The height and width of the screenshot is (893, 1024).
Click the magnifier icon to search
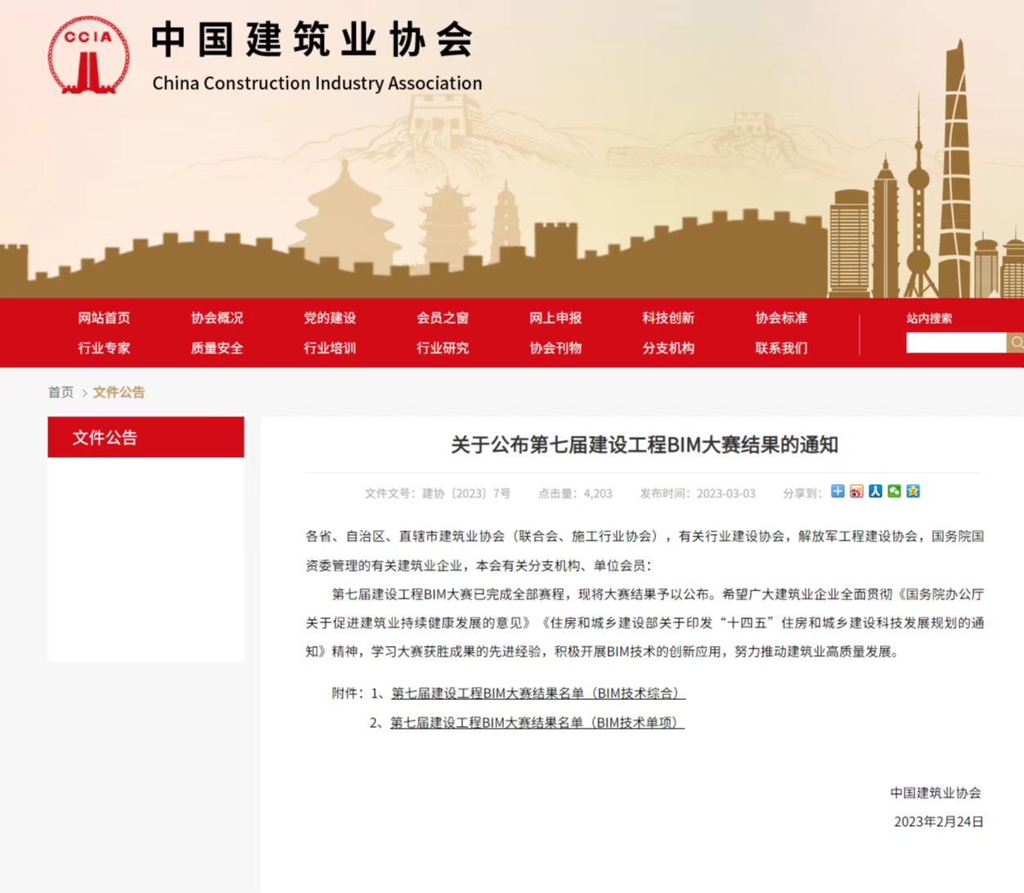point(1017,343)
